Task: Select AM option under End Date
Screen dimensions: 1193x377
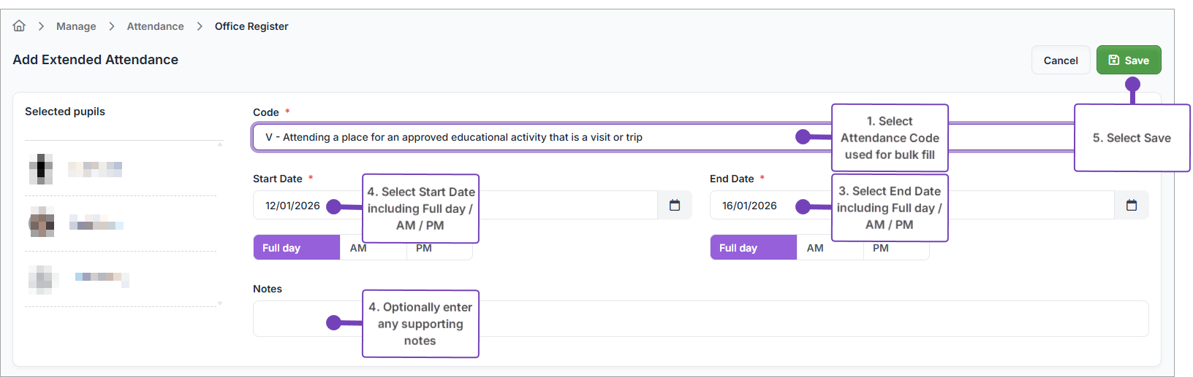Action: pos(815,249)
